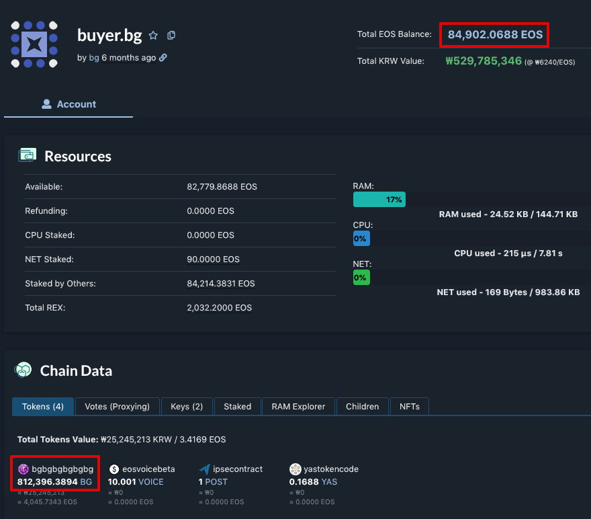591x519 pixels.
Task: Switch to the NFTs tab
Action: (409, 406)
